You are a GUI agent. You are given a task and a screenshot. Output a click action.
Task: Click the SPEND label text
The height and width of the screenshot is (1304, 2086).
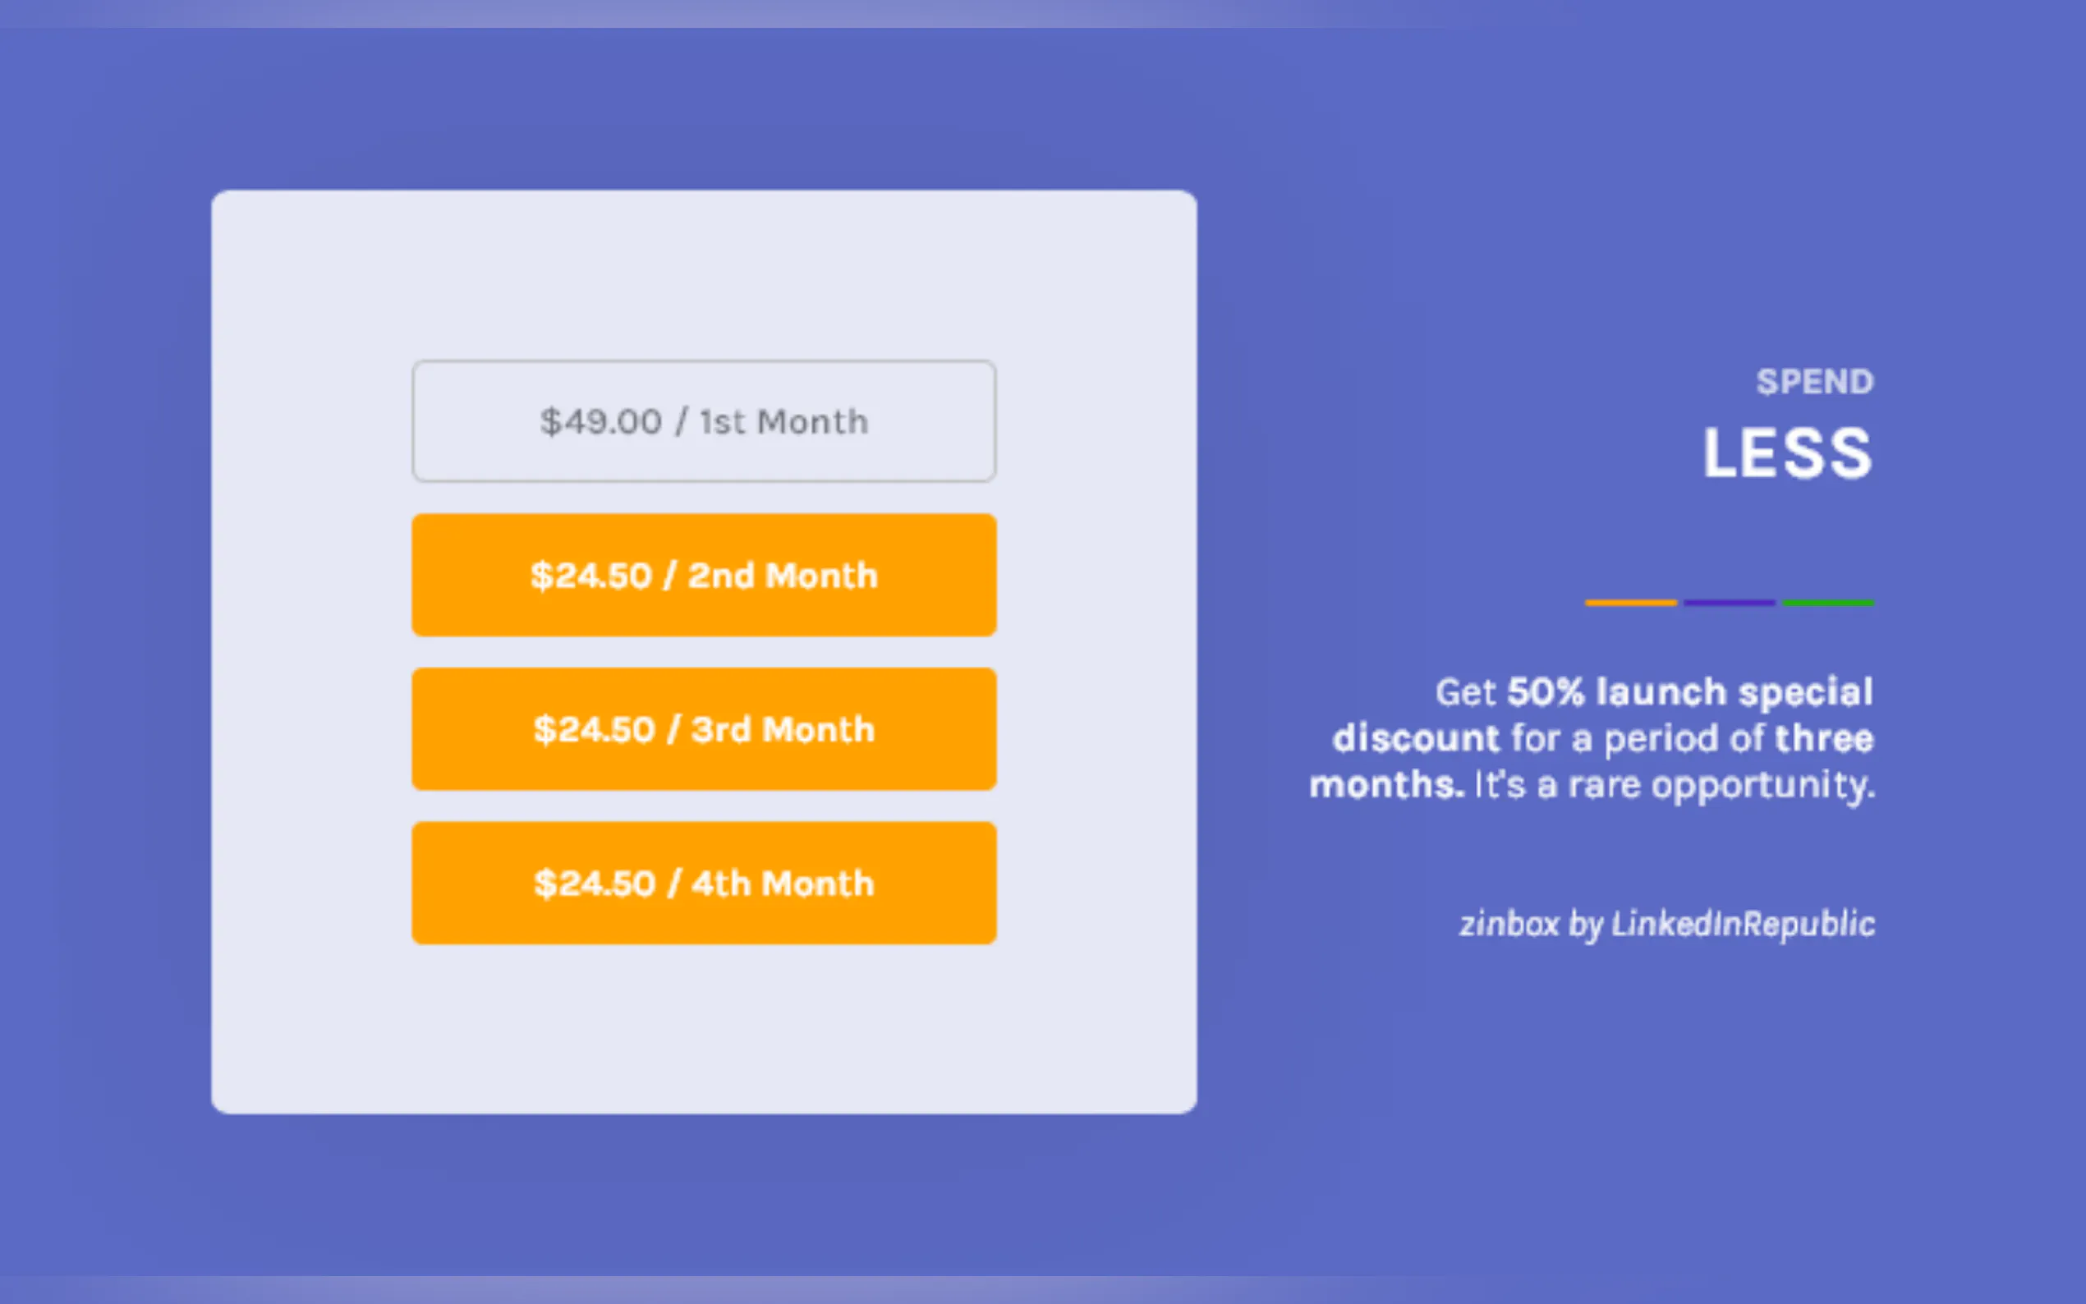coord(1814,382)
